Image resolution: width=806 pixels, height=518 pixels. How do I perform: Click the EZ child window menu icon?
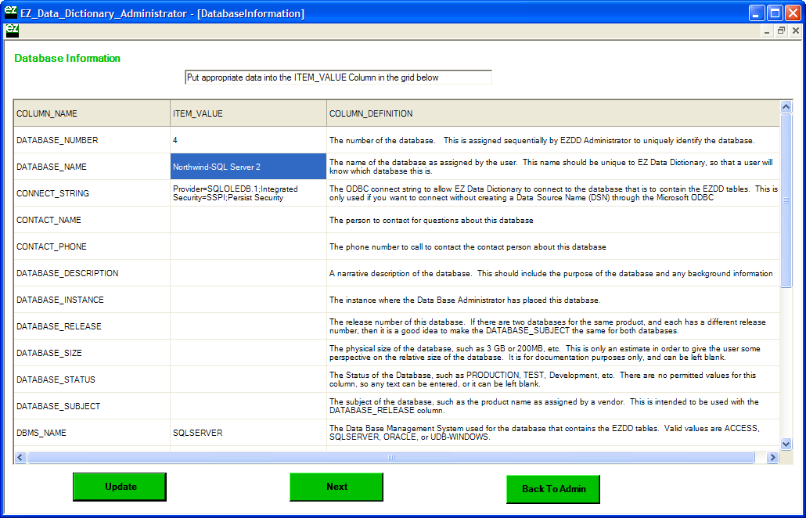point(12,31)
